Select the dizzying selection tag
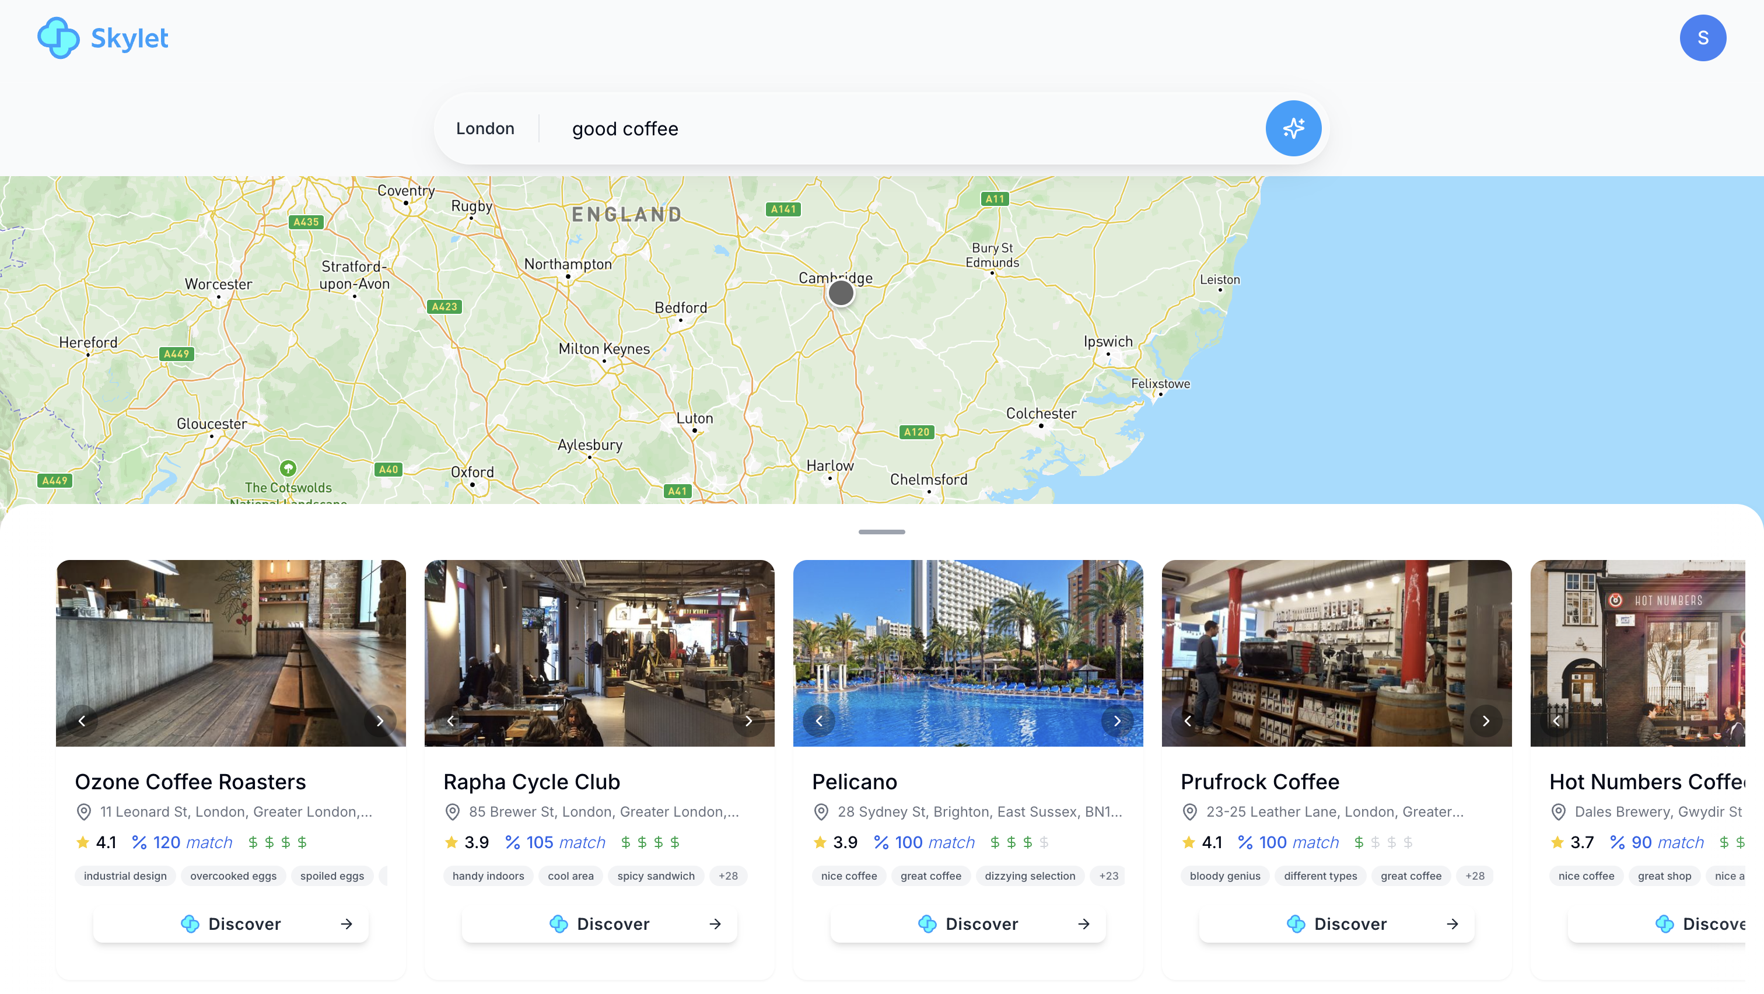The height and width of the screenshot is (994, 1764). [x=1030, y=876]
